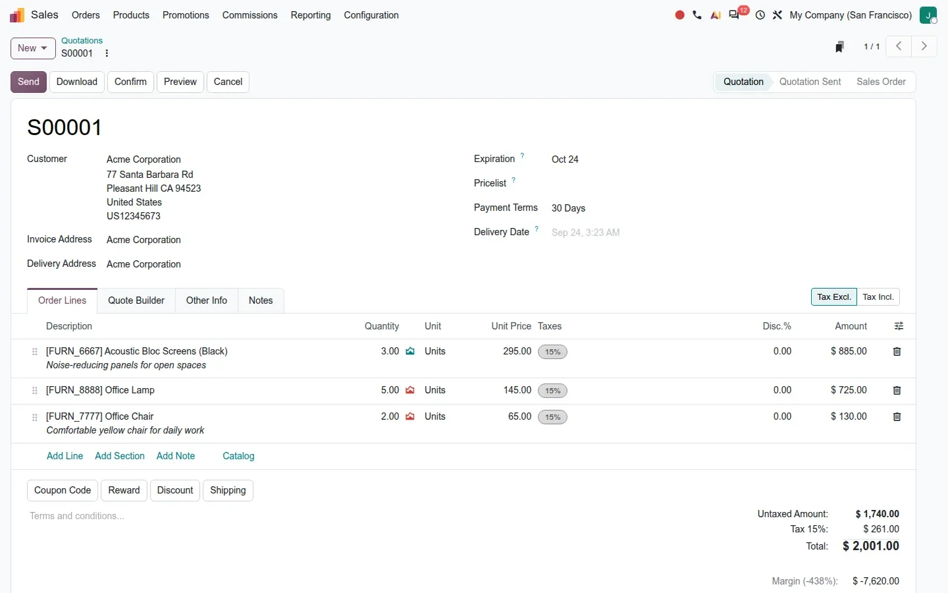The width and height of the screenshot is (948, 593).
Task: Switch to the Notes tab
Action: pos(261,300)
